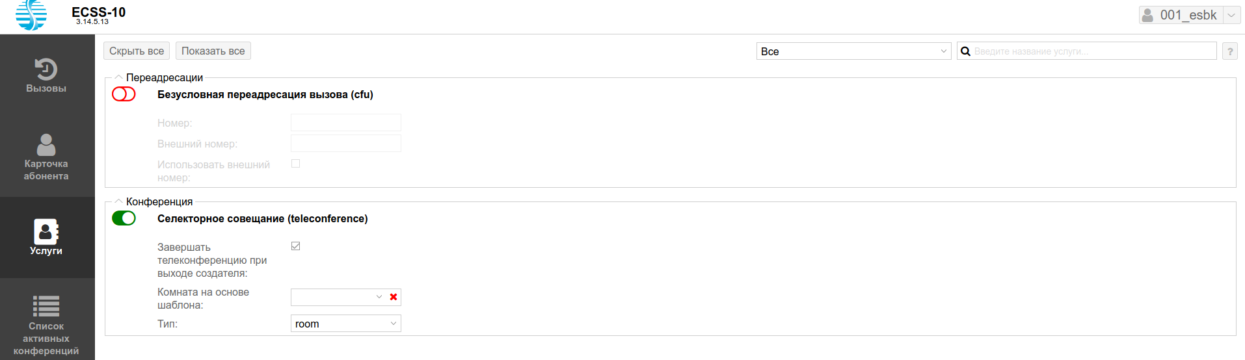Viewport: 1245px width, 360px height.
Task: Click the ECSS-10 logo icon
Action: [x=31, y=15]
